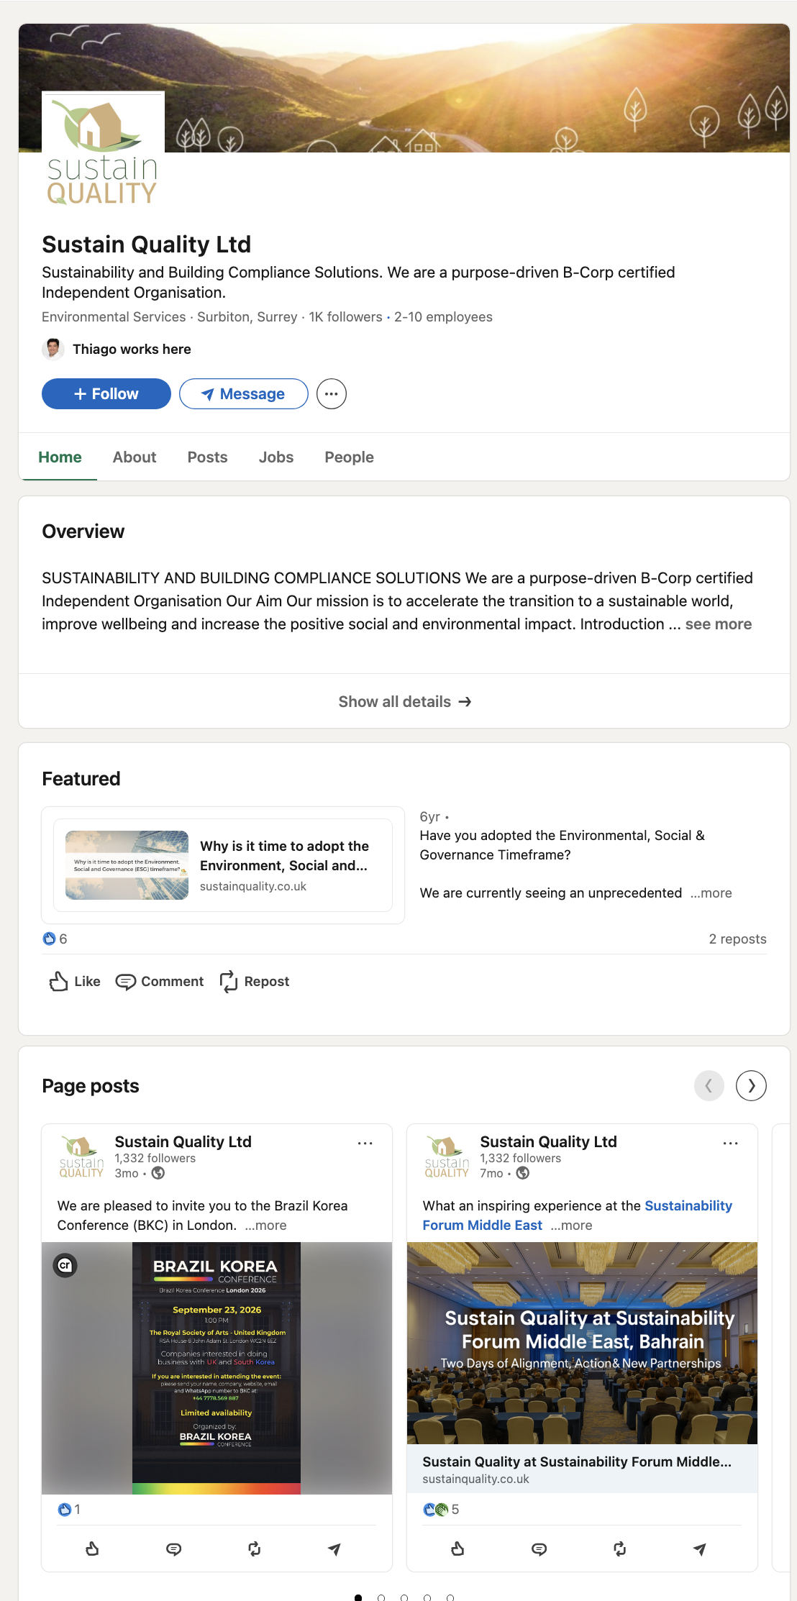Screen dimensions: 797x1601
Task: Expand Overview text with 'see more'
Action: pyautogui.click(x=718, y=624)
